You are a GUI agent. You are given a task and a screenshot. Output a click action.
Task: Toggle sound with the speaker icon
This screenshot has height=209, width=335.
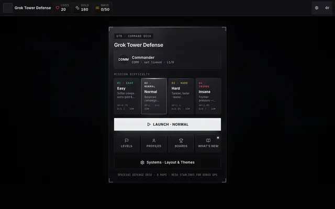click(327, 8)
